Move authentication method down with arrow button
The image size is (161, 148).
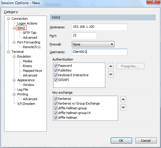(111, 74)
